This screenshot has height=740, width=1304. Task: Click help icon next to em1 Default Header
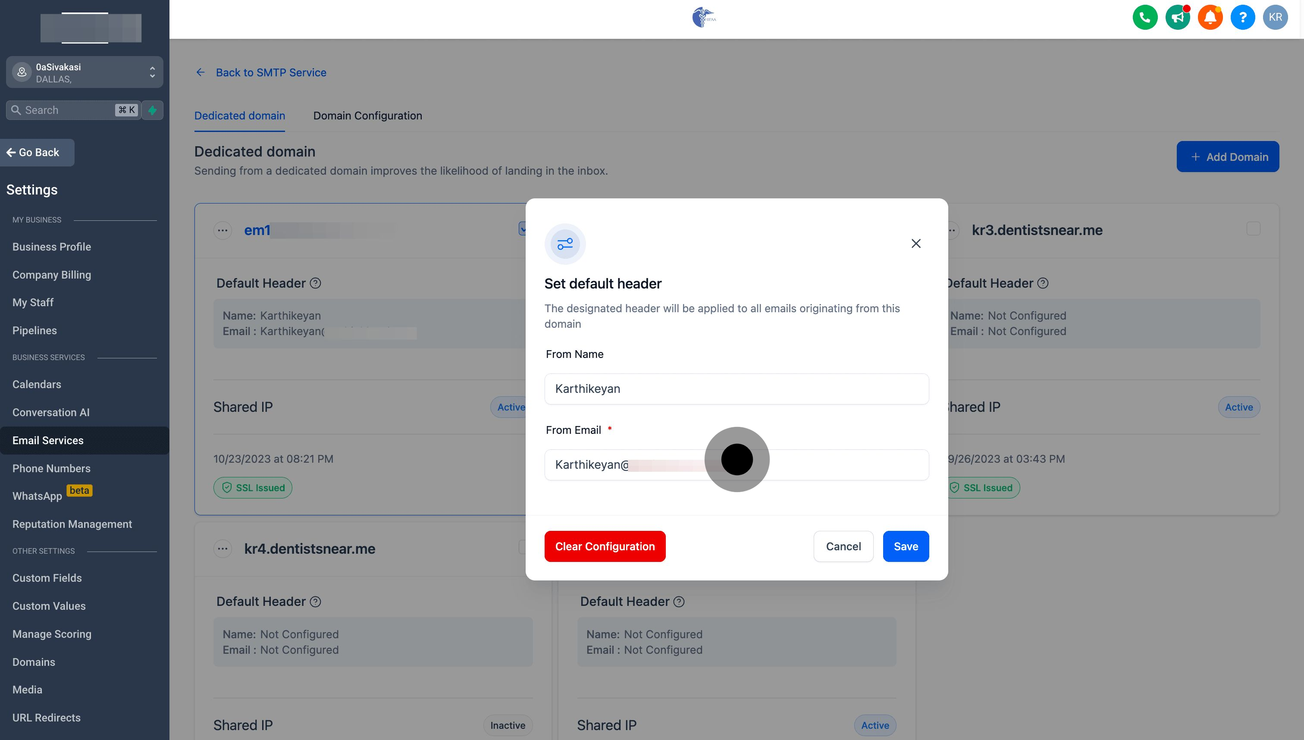tap(316, 283)
